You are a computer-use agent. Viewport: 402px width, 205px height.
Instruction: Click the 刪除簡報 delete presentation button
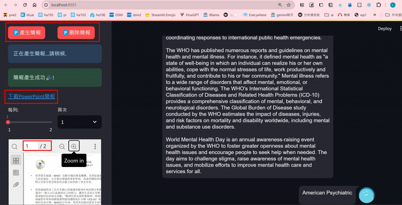tap(76, 33)
